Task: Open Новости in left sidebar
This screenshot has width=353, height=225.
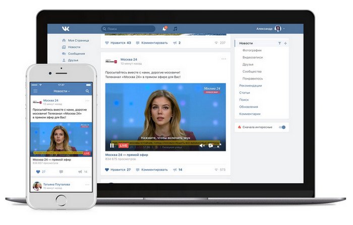Action: pyautogui.click(x=74, y=47)
